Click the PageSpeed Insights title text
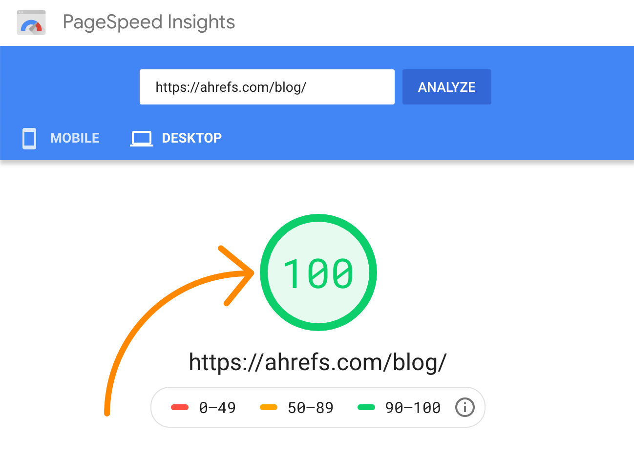 coord(148,22)
